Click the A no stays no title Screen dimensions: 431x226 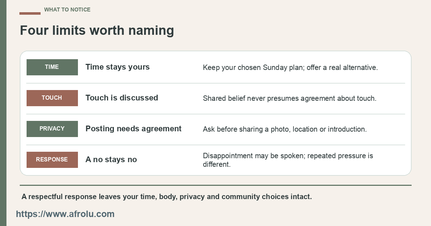111,160
